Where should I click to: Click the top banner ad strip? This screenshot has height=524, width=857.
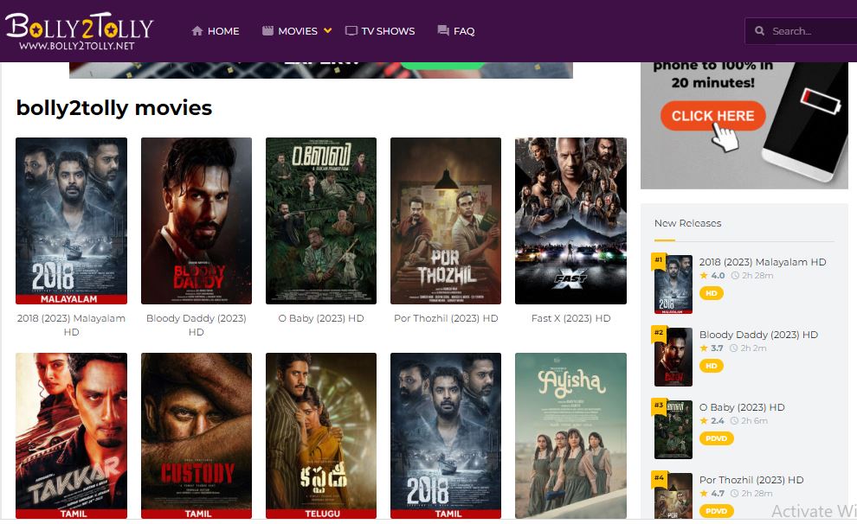pyautogui.click(x=321, y=70)
